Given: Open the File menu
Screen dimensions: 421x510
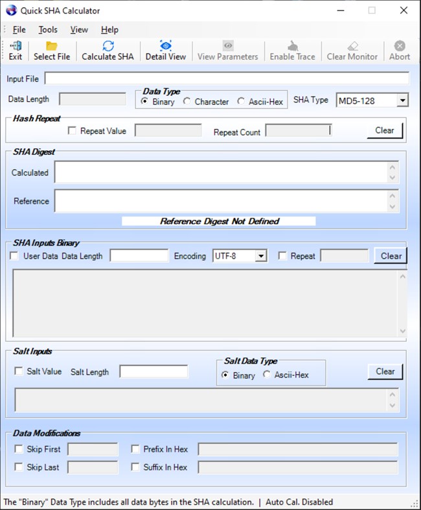Looking at the screenshot, I should (x=19, y=30).
